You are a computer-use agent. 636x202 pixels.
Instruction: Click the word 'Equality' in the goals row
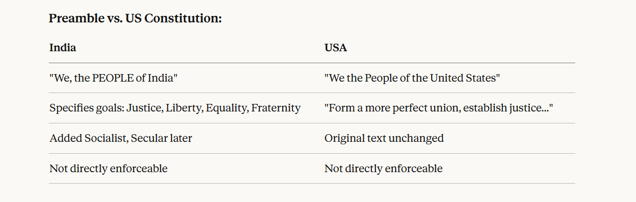(226, 108)
